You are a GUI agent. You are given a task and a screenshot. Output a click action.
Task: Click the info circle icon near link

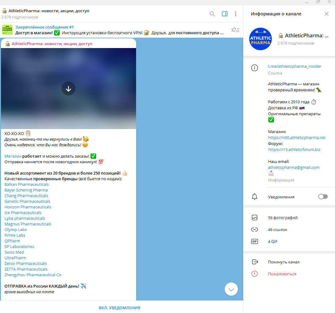(x=255, y=68)
